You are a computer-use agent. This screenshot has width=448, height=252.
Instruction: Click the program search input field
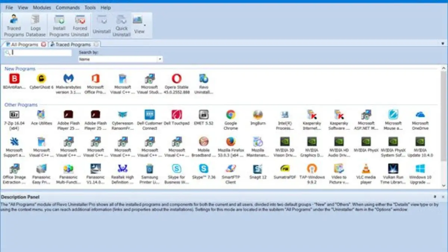[38, 53]
